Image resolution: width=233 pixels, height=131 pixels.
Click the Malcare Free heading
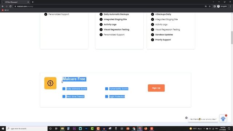click(x=74, y=79)
